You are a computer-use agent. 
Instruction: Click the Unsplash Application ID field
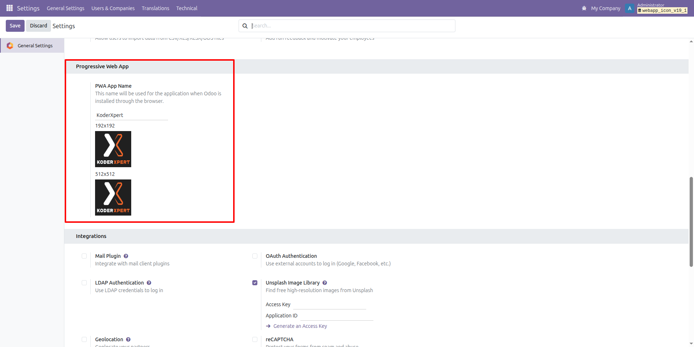pyautogui.click(x=337, y=316)
